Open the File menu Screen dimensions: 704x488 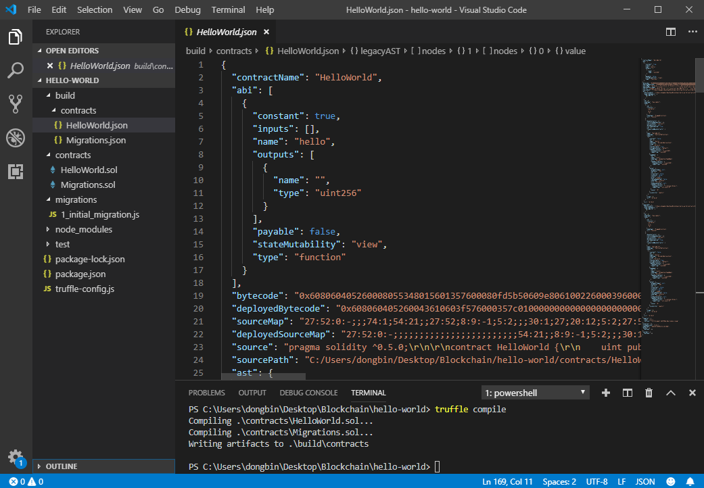[34, 9]
